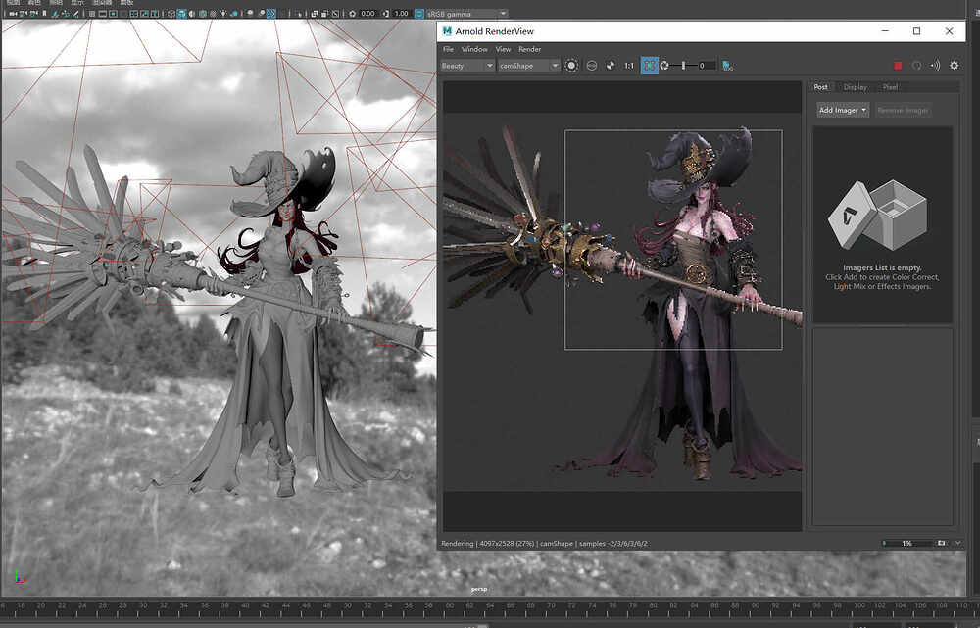Click the isolate select icon in viewport toolbar
The image size is (980, 628).
[x=298, y=13]
